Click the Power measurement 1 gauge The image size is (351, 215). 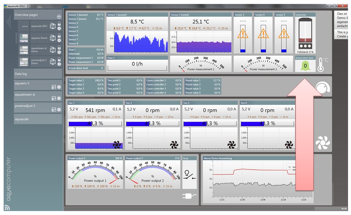tap(201, 64)
